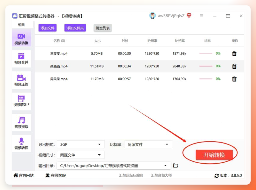The height and width of the screenshot is (190, 256).
Task: Open 在线客服 online support
Action: (x=55, y=176)
